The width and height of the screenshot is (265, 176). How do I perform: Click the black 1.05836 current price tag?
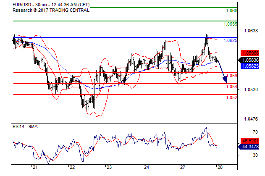(x=249, y=60)
